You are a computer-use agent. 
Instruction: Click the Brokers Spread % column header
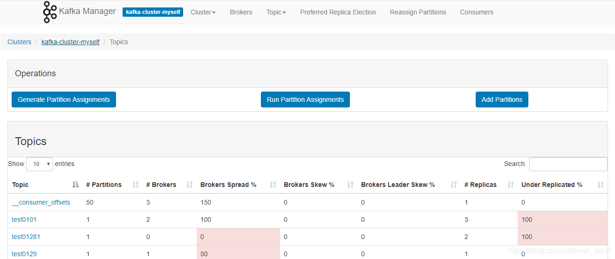click(x=228, y=185)
